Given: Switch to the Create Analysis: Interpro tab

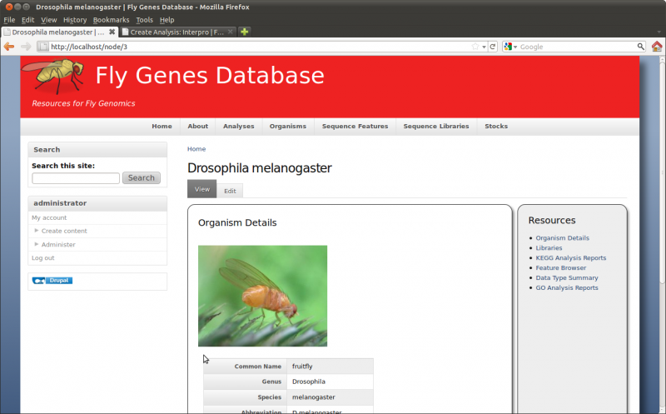Looking at the screenshot, I should 177,32.
